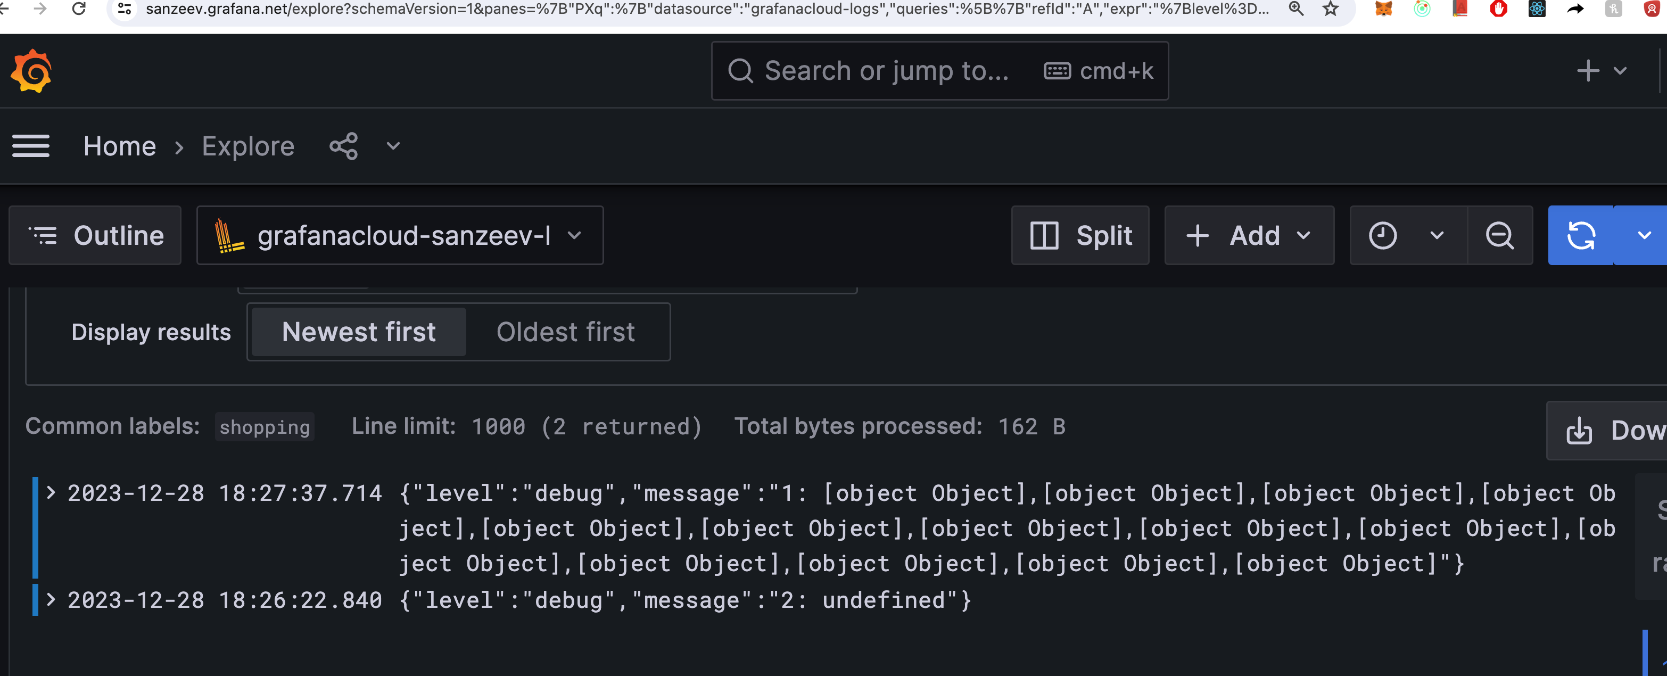Click the Split view button
The image size is (1667, 676).
click(1080, 235)
